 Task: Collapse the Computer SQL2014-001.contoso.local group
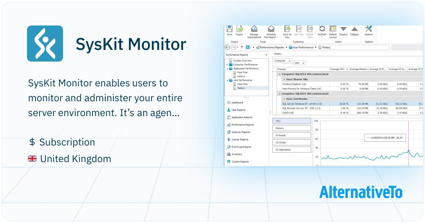(x=279, y=94)
